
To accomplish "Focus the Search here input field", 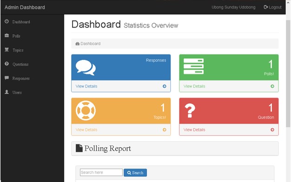I will pyautogui.click(x=101, y=172).
